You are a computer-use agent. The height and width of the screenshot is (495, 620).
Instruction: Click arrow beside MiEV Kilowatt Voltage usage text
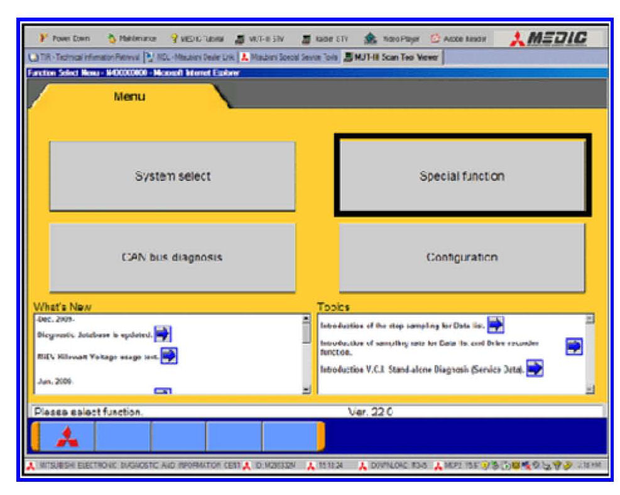169,356
